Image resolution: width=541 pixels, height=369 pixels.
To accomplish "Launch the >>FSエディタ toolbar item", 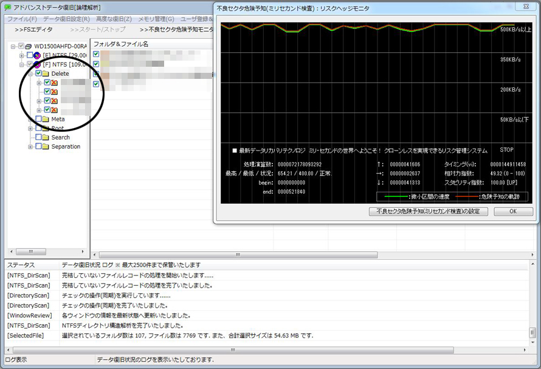I will (x=34, y=30).
